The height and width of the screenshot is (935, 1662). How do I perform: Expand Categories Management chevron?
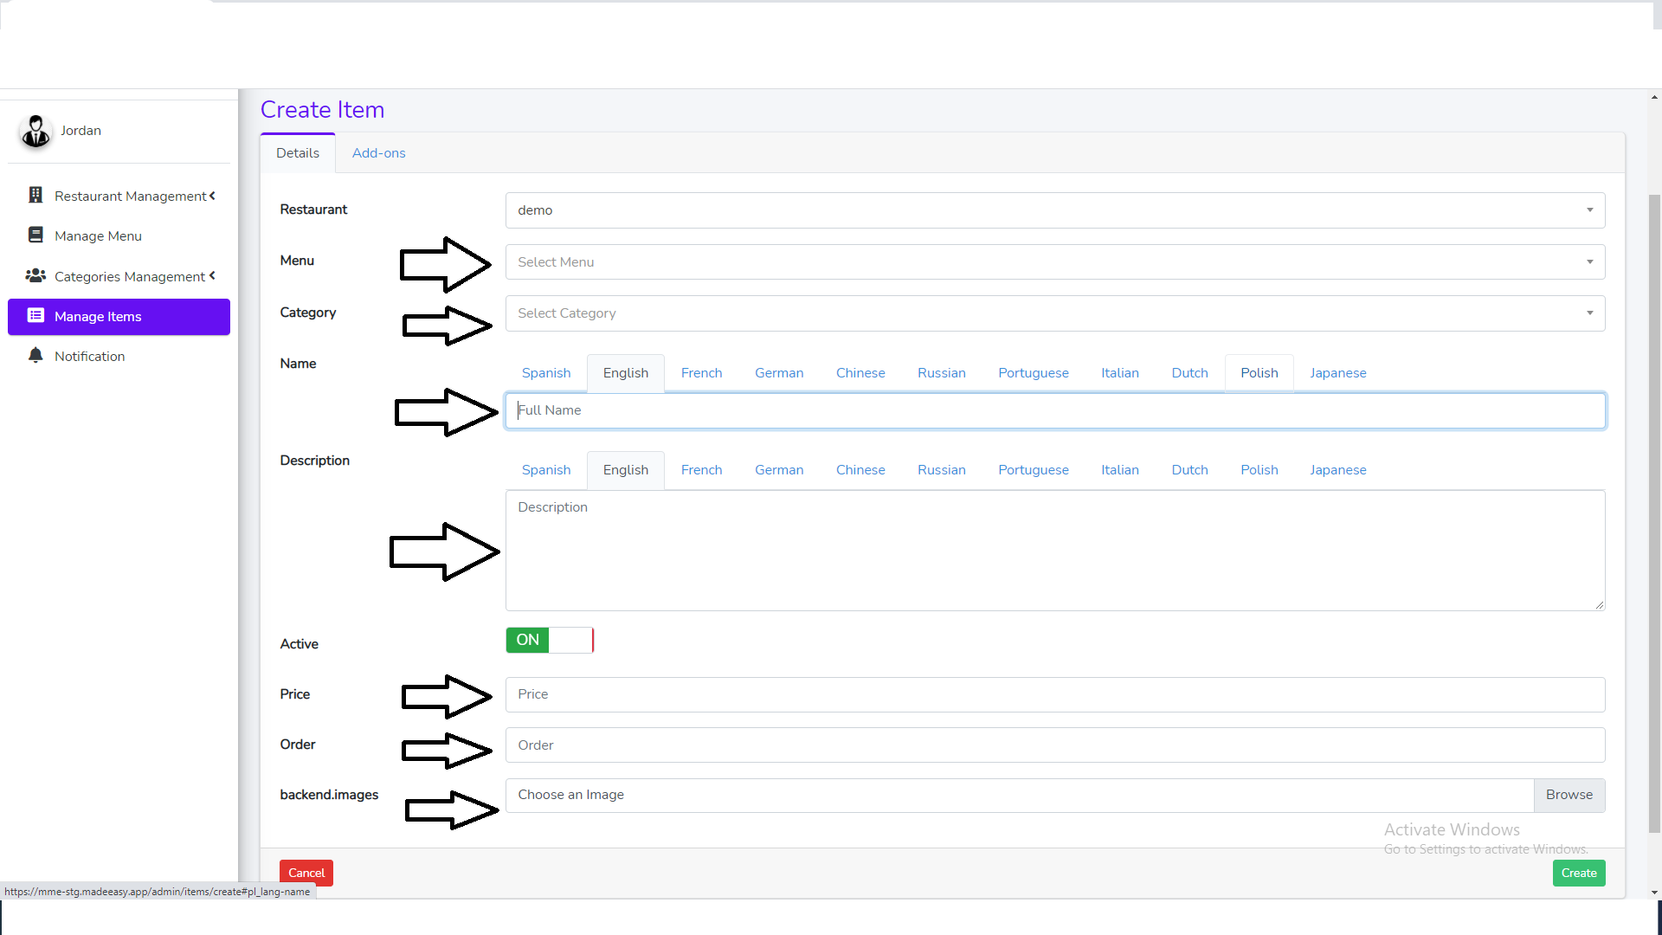coord(212,275)
